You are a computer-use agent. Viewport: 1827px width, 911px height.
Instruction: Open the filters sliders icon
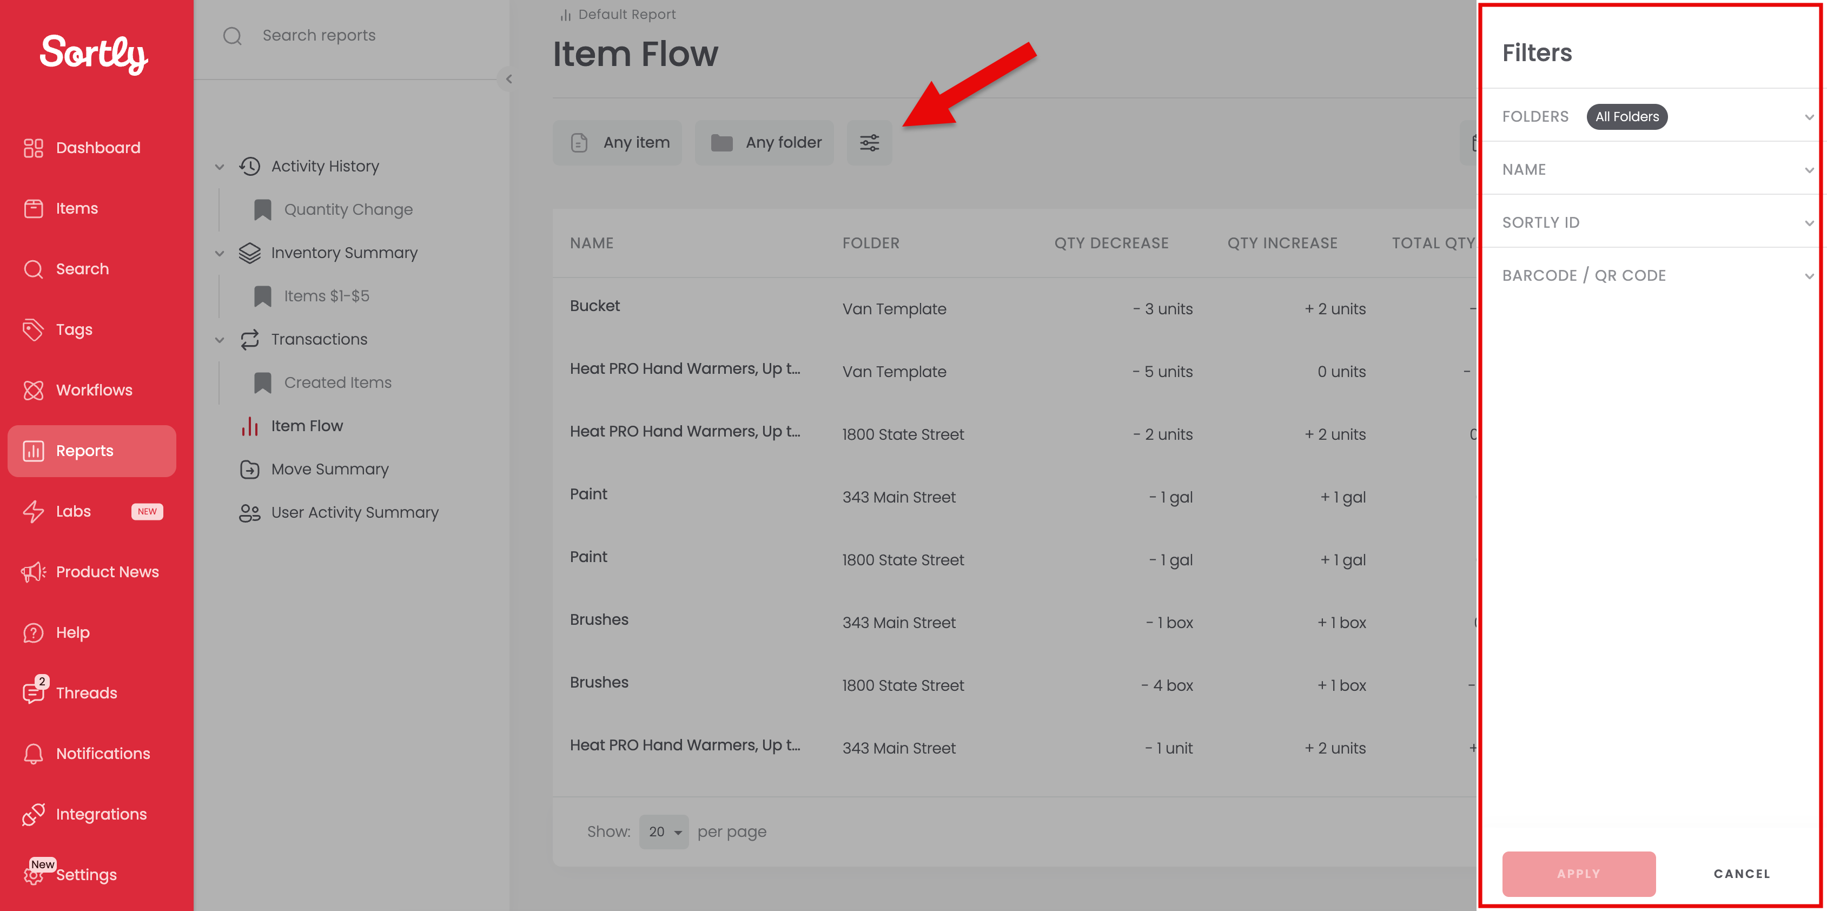click(x=870, y=143)
